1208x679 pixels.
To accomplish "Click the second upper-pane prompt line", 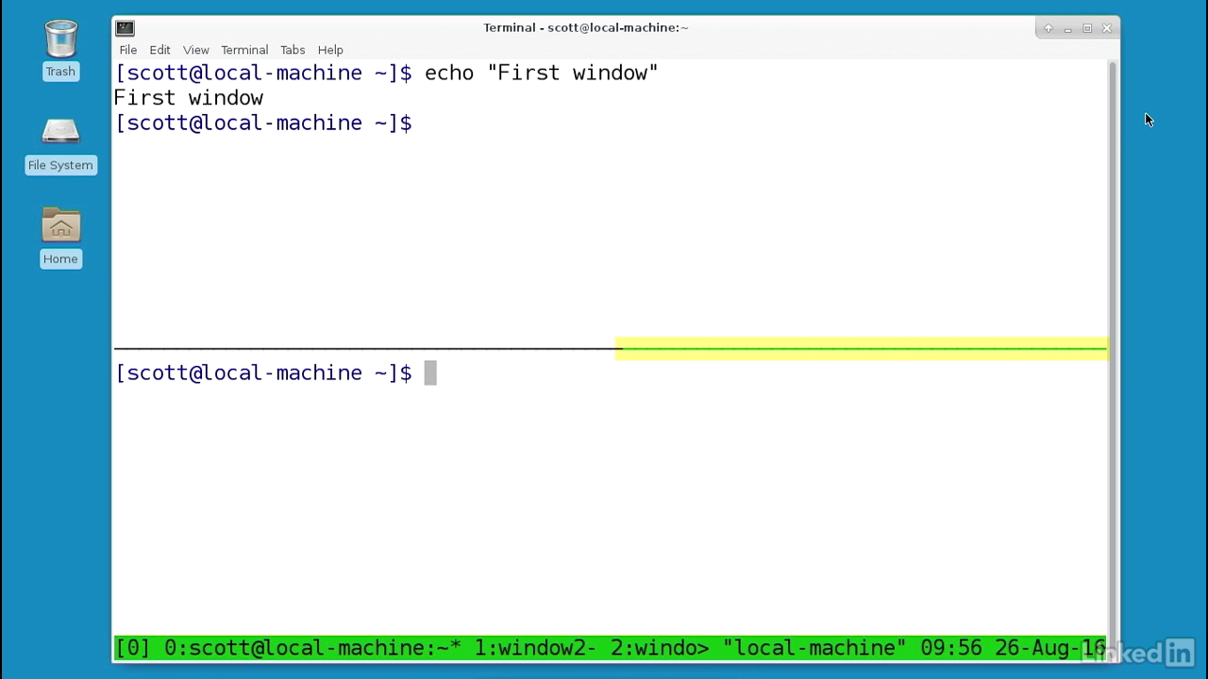I will (263, 124).
